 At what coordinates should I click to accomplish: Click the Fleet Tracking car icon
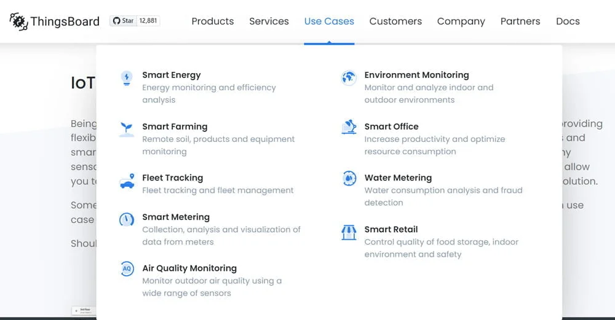click(x=127, y=181)
